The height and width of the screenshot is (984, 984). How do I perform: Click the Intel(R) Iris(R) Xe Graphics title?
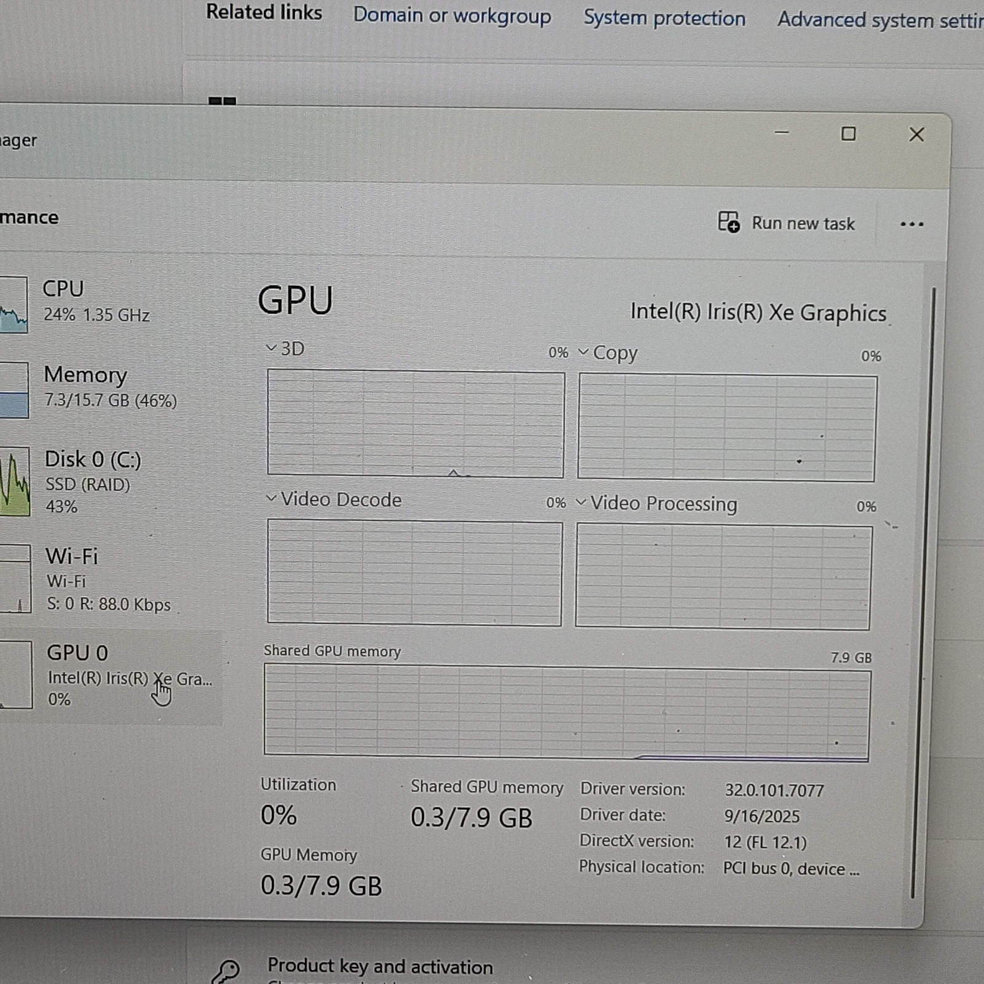pyautogui.click(x=758, y=312)
